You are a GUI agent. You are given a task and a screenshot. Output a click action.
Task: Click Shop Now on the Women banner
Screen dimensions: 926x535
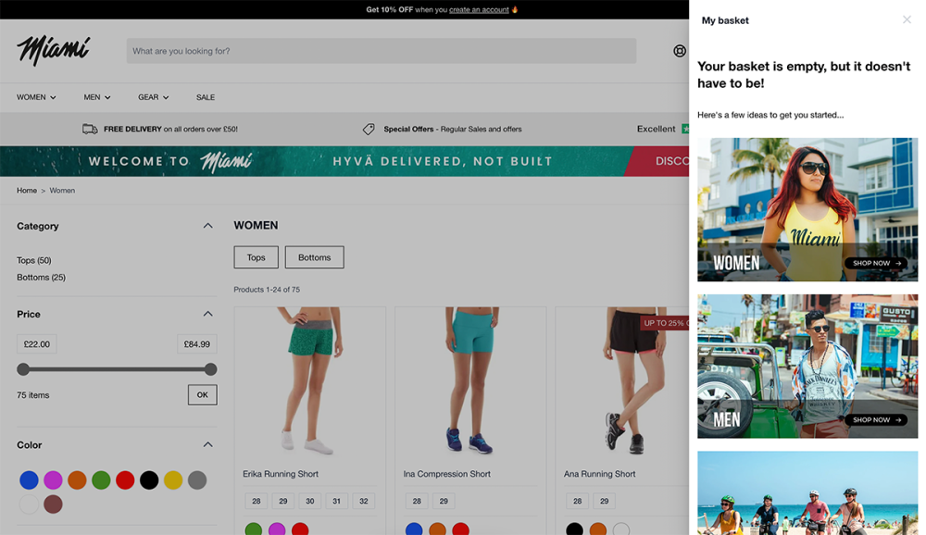click(875, 263)
